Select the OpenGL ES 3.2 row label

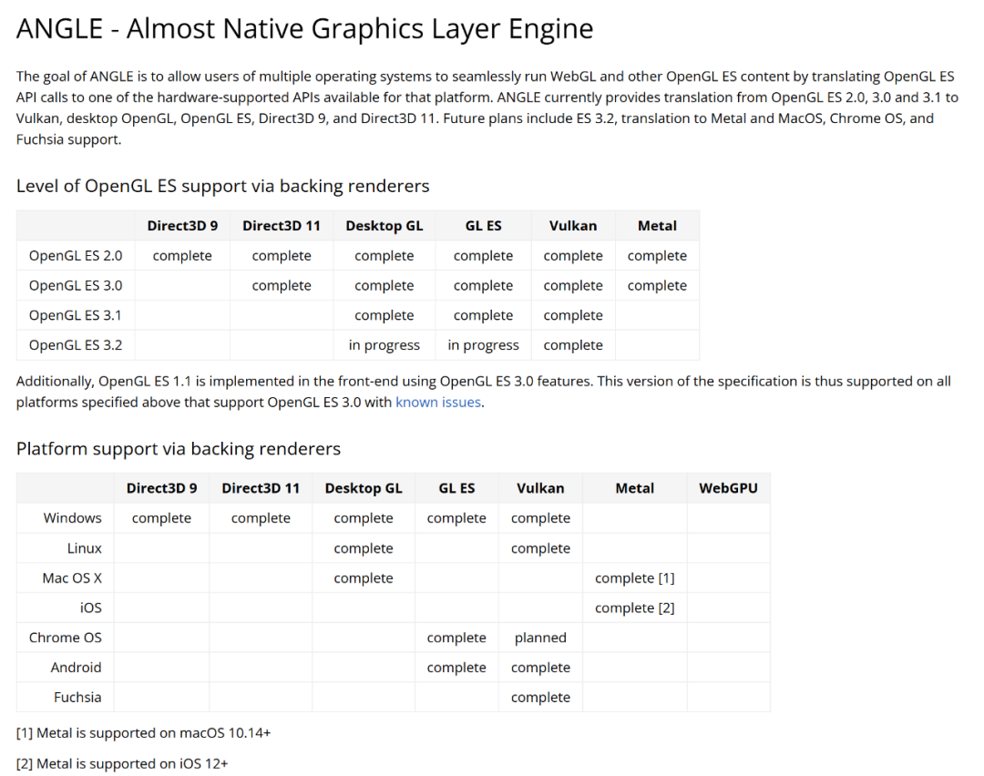(76, 345)
